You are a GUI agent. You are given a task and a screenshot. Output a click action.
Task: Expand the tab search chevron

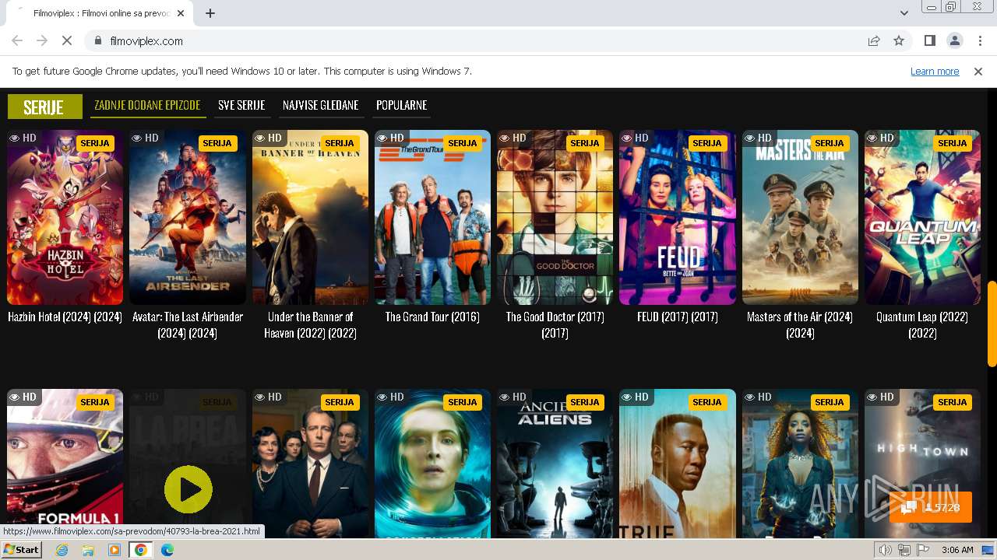coord(904,13)
